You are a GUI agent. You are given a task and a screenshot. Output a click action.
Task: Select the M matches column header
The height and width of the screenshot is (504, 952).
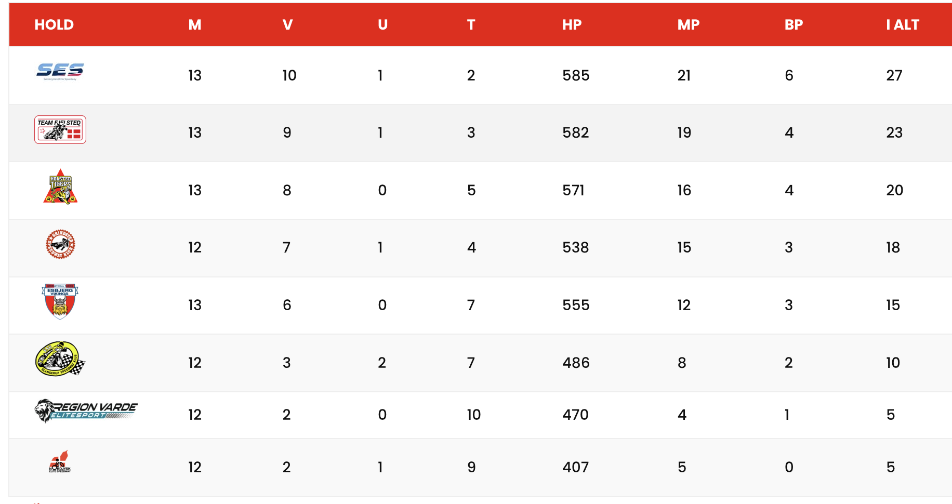(195, 25)
